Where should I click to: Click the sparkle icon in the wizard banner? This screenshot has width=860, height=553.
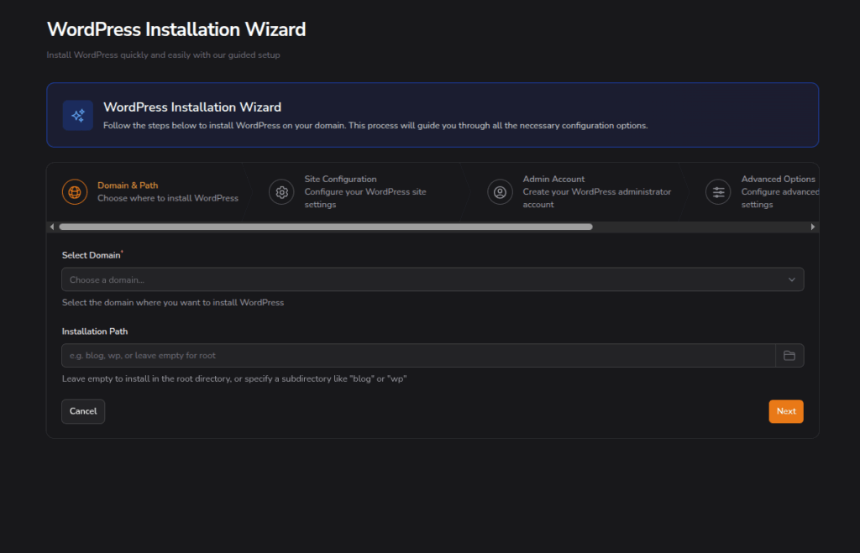click(x=78, y=116)
